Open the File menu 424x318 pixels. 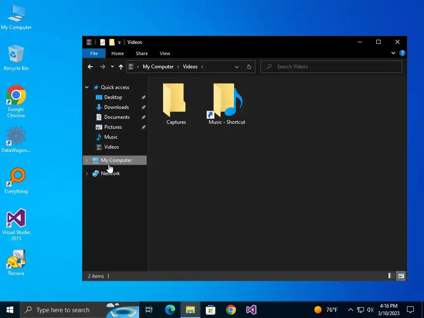(x=94, y=53)
